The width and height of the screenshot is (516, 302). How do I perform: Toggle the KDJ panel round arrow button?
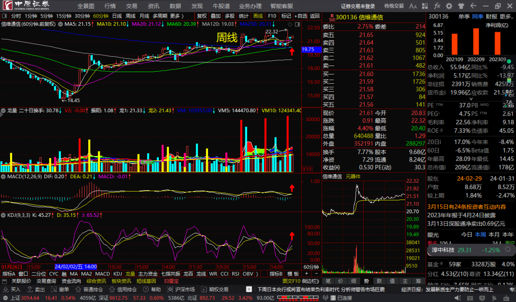click(x=3, y=215)
